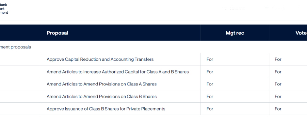Click Approve Issuance of Class B Shares proposal

106,109
